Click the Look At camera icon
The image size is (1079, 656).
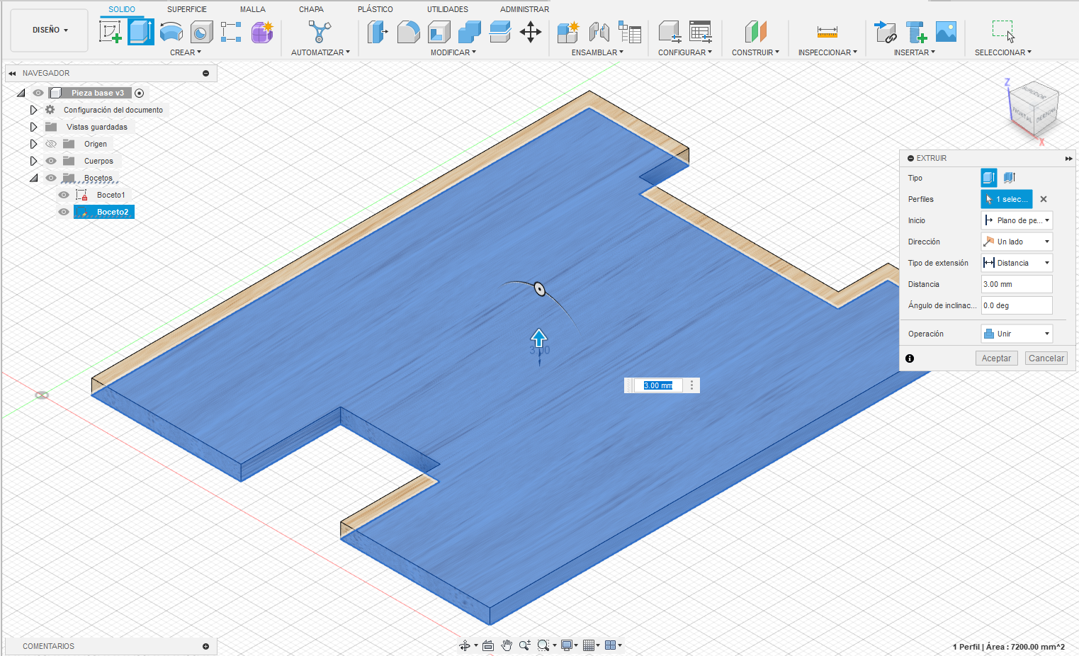488,645
